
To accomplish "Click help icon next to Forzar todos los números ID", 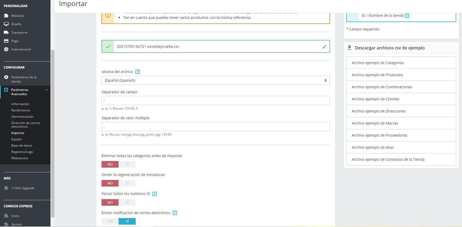I will click(x=154, y=194).
